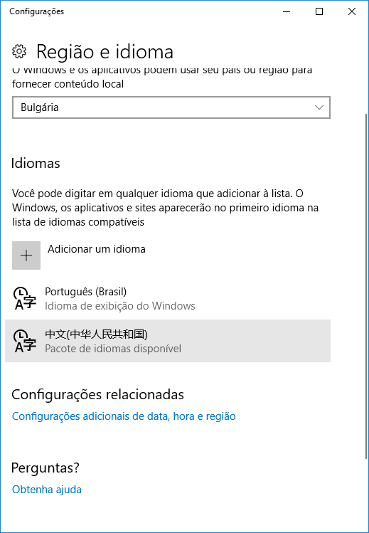Click the settings gear icon beside Região e idioma
Image resolution: width=369 pixels, height=533 pixels.
coord(19,51)
